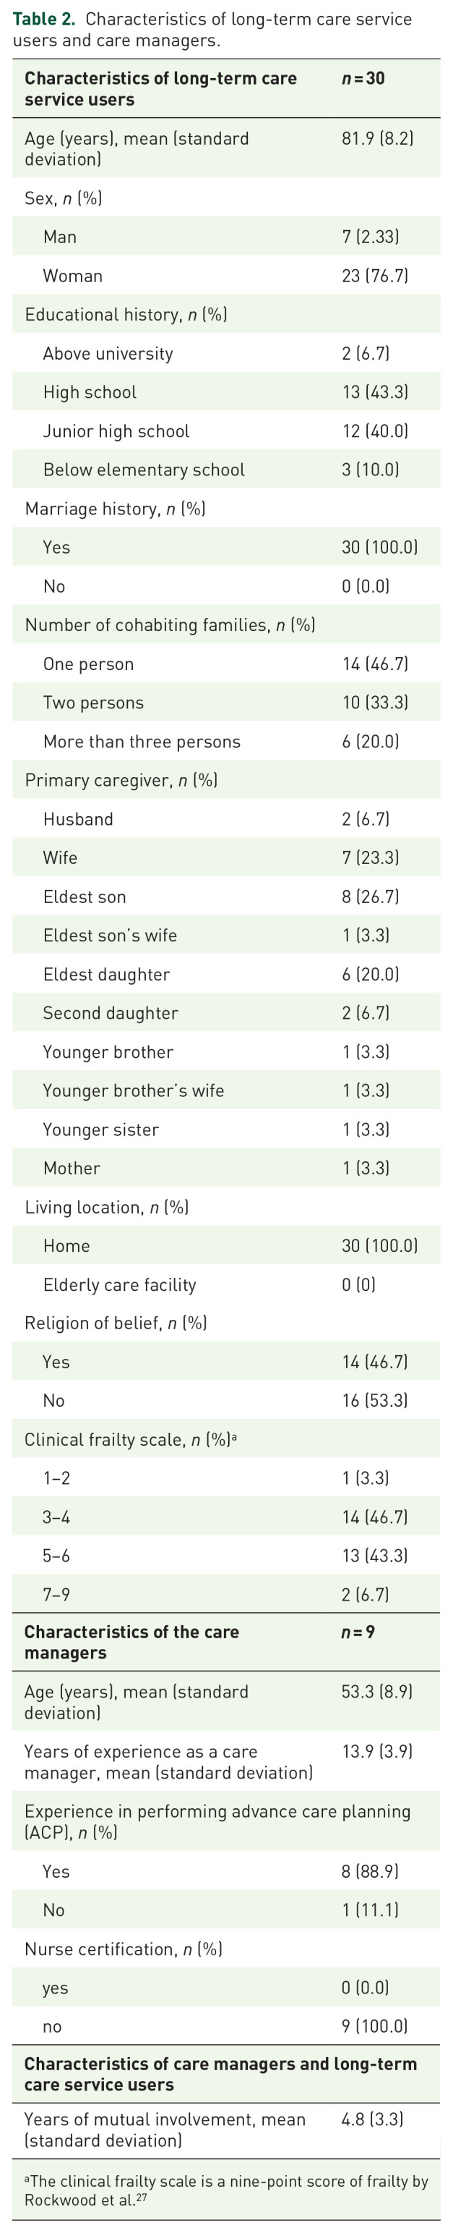453x2233 pixels.
Task: Click the 'Above university' education row
Action: pos(108,354)
